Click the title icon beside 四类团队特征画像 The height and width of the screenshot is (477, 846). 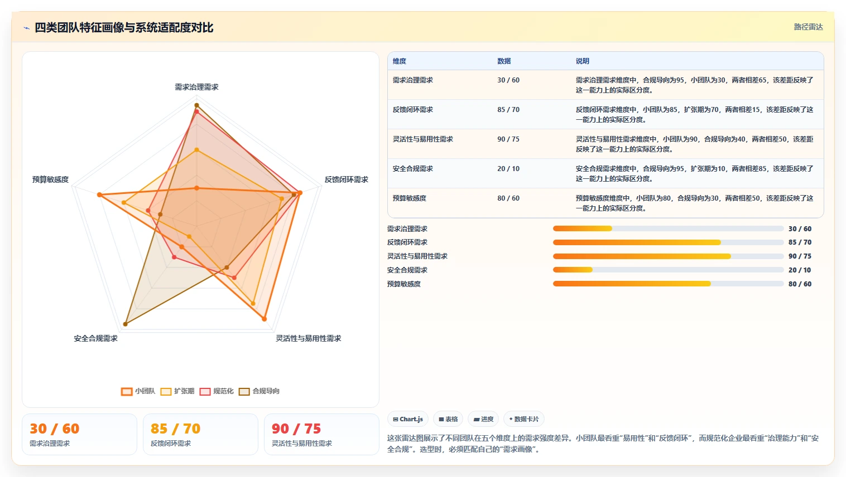click(26, 28)
